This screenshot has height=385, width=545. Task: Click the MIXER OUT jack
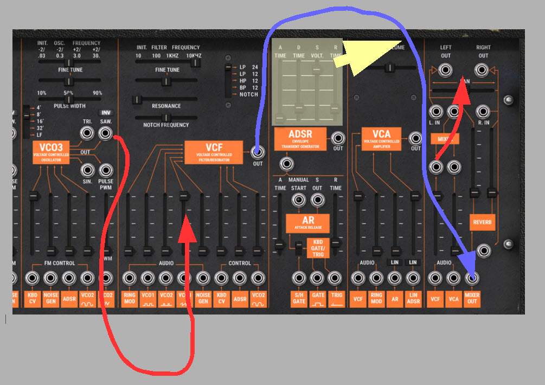(472, 278)
